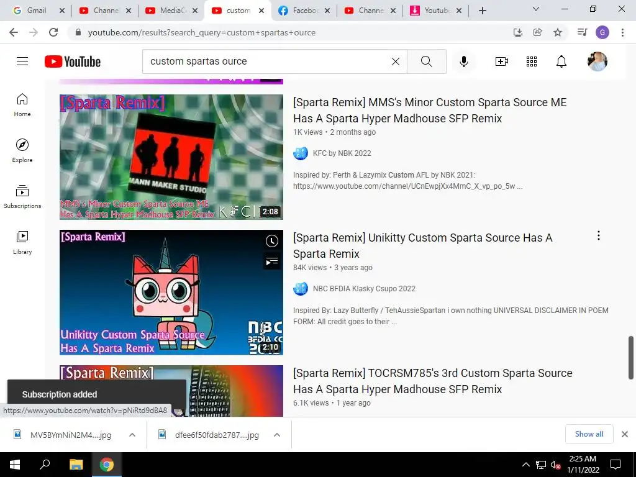Add Unikitty video to Watch later
Screen dimensions: 636x477
pyautogui.click(x=272, y=241)
